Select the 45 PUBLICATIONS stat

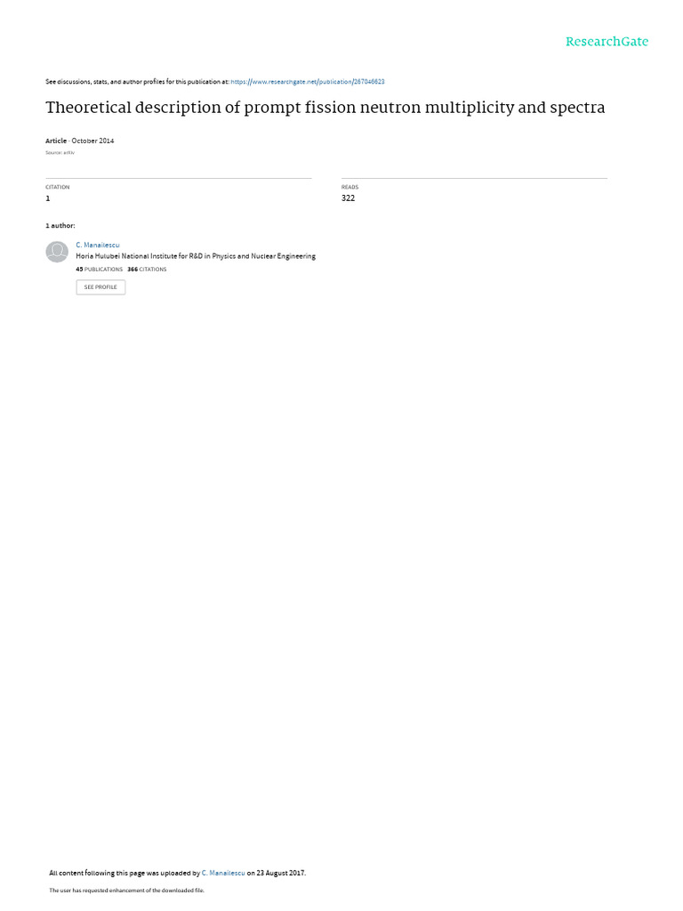(100, 270)
